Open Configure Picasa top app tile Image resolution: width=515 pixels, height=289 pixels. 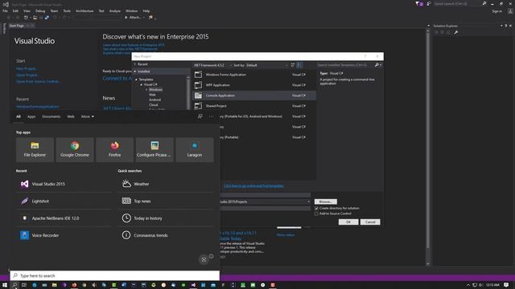[x=154, y=150]
